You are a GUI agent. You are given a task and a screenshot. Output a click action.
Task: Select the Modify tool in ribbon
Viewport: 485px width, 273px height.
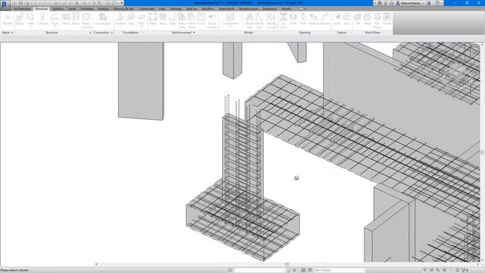coord(7,19)
